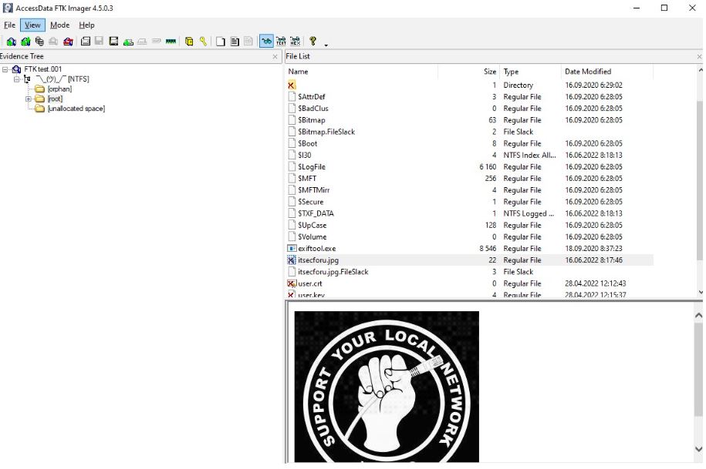This screenshot has height=469, width=706.
Task: Select the $Boot file row
Action: pos(470,143)
